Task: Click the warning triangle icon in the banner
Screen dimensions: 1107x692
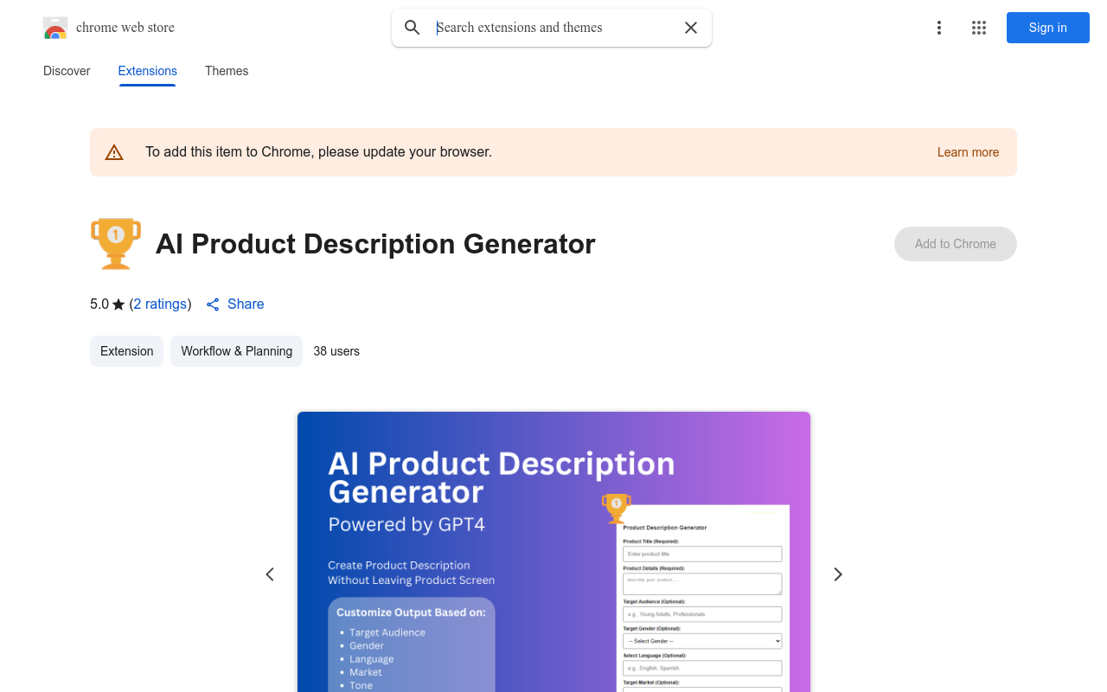Action: tap(114, 152)
